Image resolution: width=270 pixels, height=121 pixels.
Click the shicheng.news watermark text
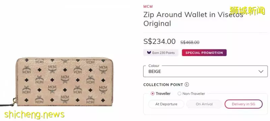tap(34, 115)
